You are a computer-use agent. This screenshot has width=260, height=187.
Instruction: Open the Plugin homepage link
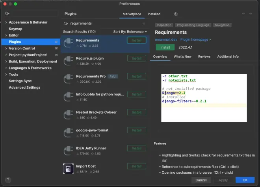pos(195,40)
